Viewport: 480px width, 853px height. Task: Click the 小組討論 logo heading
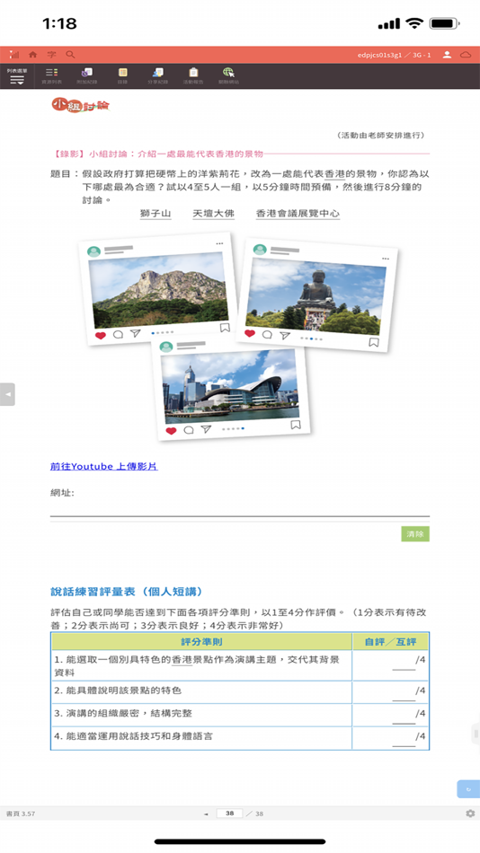tap(81, 105)
